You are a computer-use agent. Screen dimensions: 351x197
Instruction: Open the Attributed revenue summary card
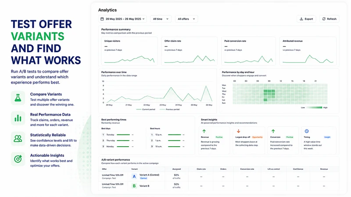tap(308, 51)
